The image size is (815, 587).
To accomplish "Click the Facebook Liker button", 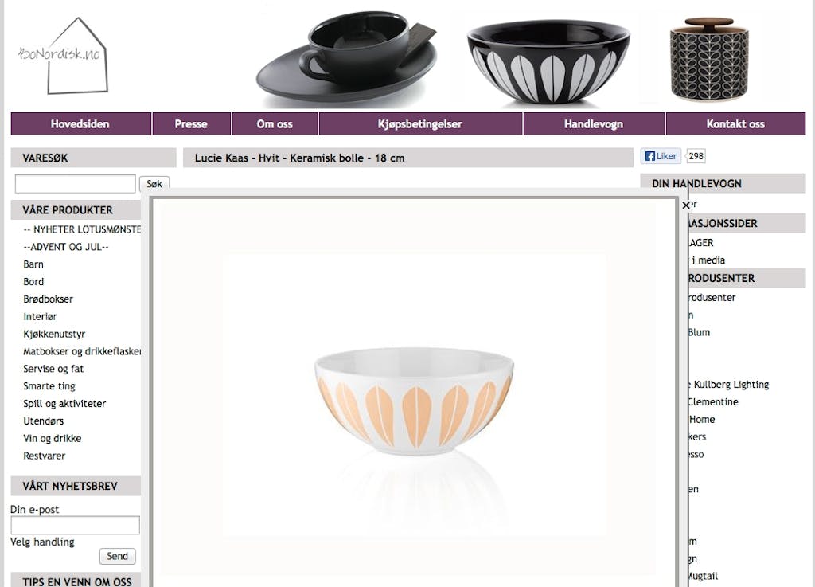I will point(661,156).
